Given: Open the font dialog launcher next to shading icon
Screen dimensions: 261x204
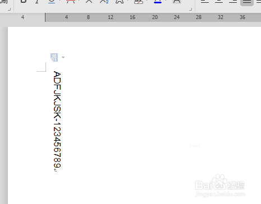Looking at the screenshot, I should click(x=191, y=9).
